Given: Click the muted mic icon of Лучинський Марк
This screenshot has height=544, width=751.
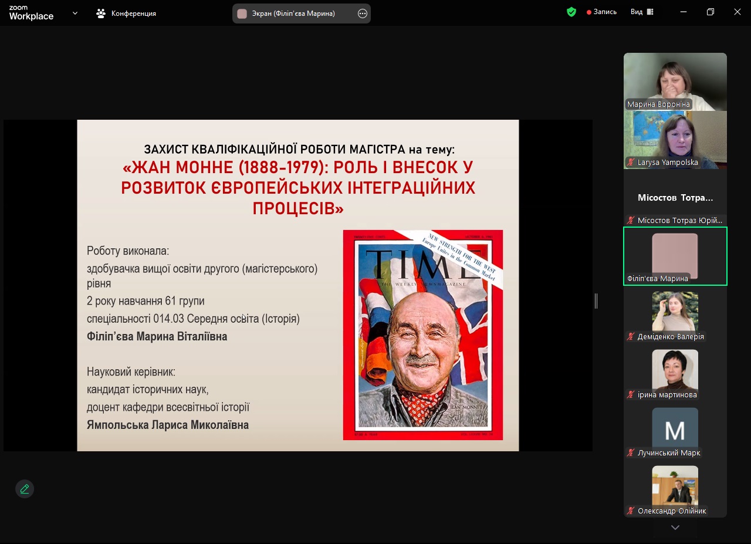Looking at the screenshot, I should [x=631, y=453].
